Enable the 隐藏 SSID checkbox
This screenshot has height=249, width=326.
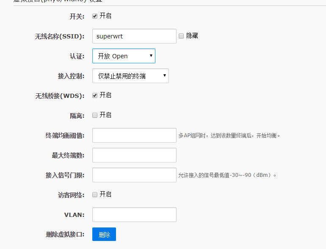pos(181,36)
